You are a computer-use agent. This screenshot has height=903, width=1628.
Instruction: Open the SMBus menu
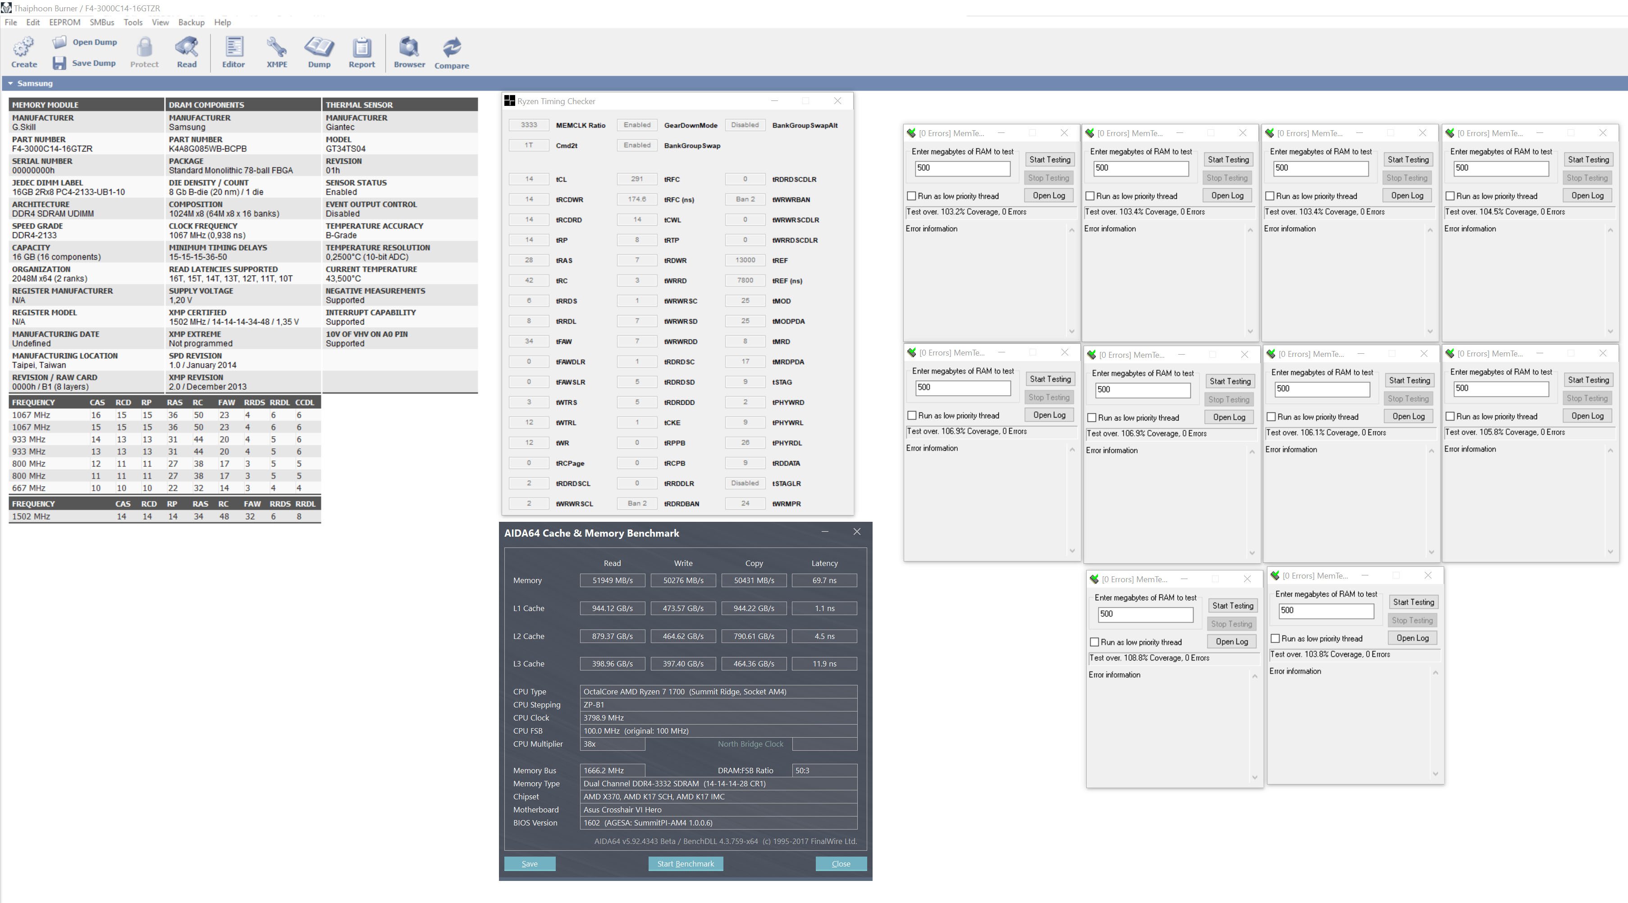coord(102,22)
